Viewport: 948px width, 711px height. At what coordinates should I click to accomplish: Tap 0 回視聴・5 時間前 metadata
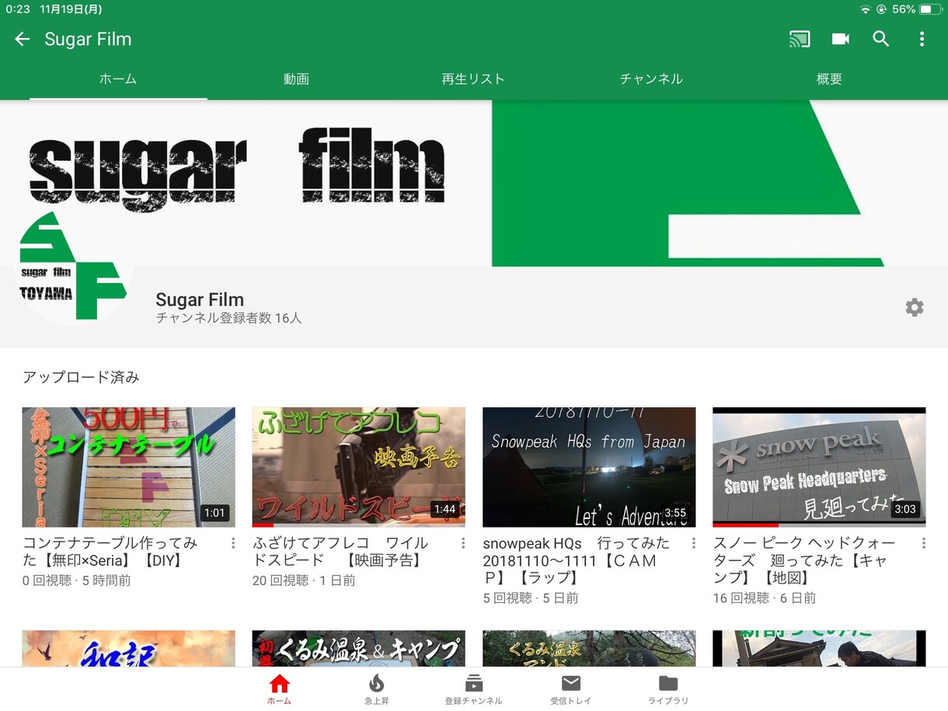[x=76, y=580]
